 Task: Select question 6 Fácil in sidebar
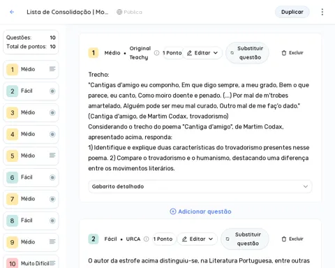point(31,177)
